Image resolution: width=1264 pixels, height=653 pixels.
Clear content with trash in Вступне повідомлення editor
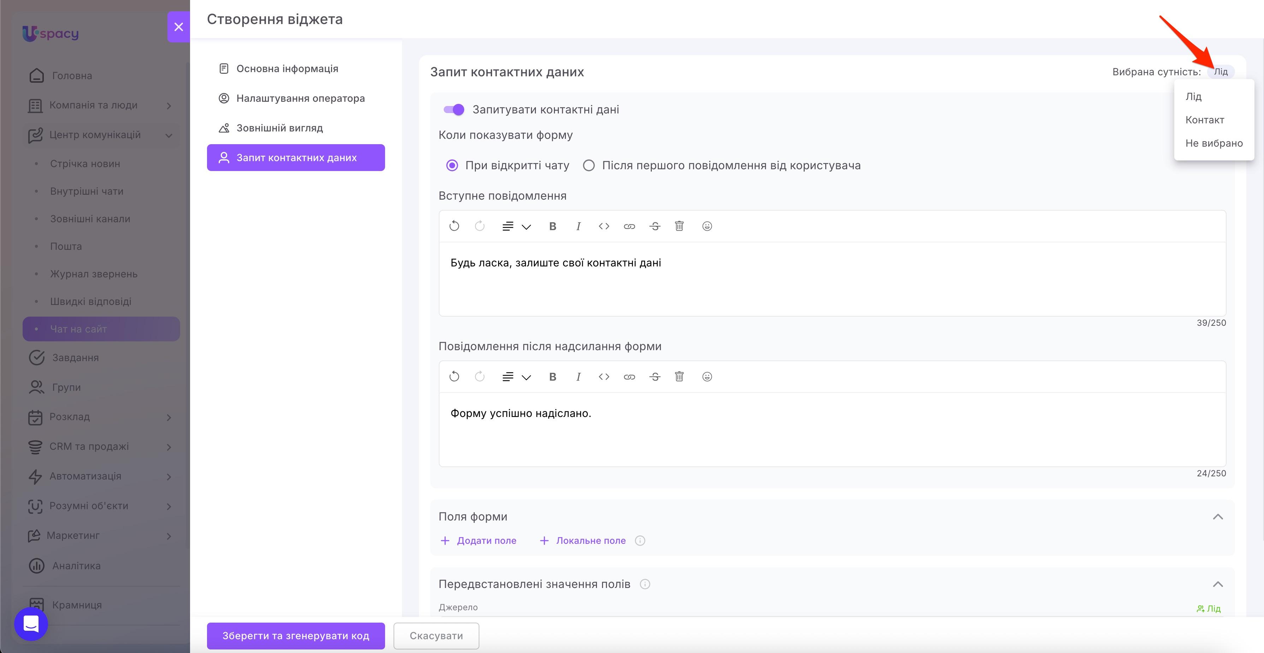pyautogui.click(x=680, y=226)
